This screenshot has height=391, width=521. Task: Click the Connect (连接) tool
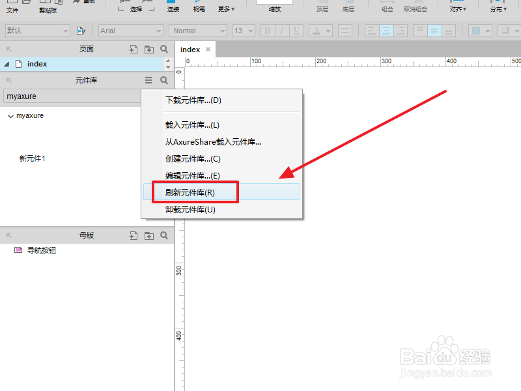173,7
